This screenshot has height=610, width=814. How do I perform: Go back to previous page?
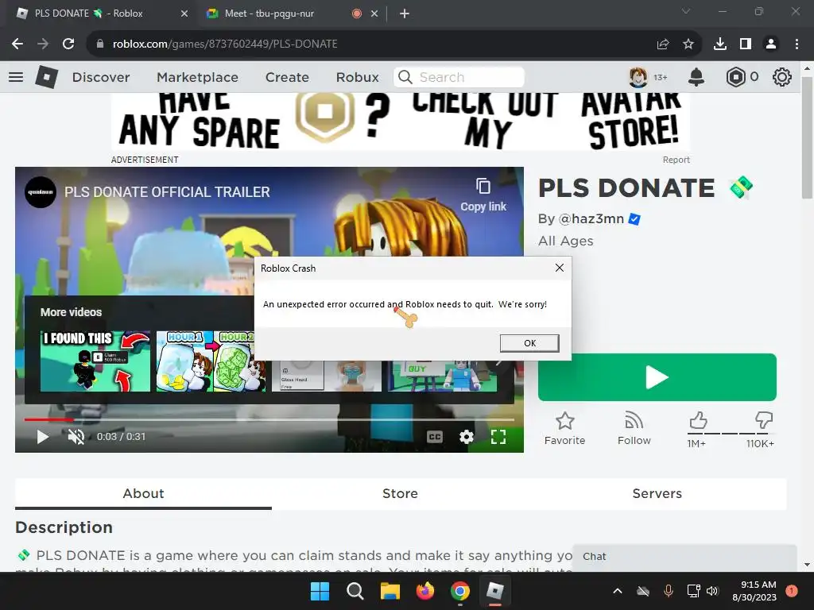point(17,44)
